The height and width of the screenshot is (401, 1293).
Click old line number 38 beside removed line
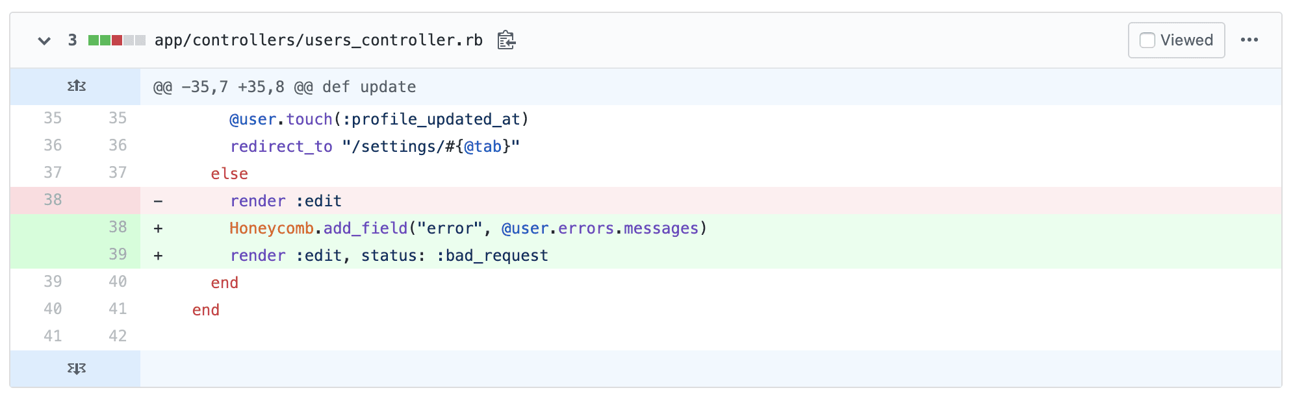54,200
